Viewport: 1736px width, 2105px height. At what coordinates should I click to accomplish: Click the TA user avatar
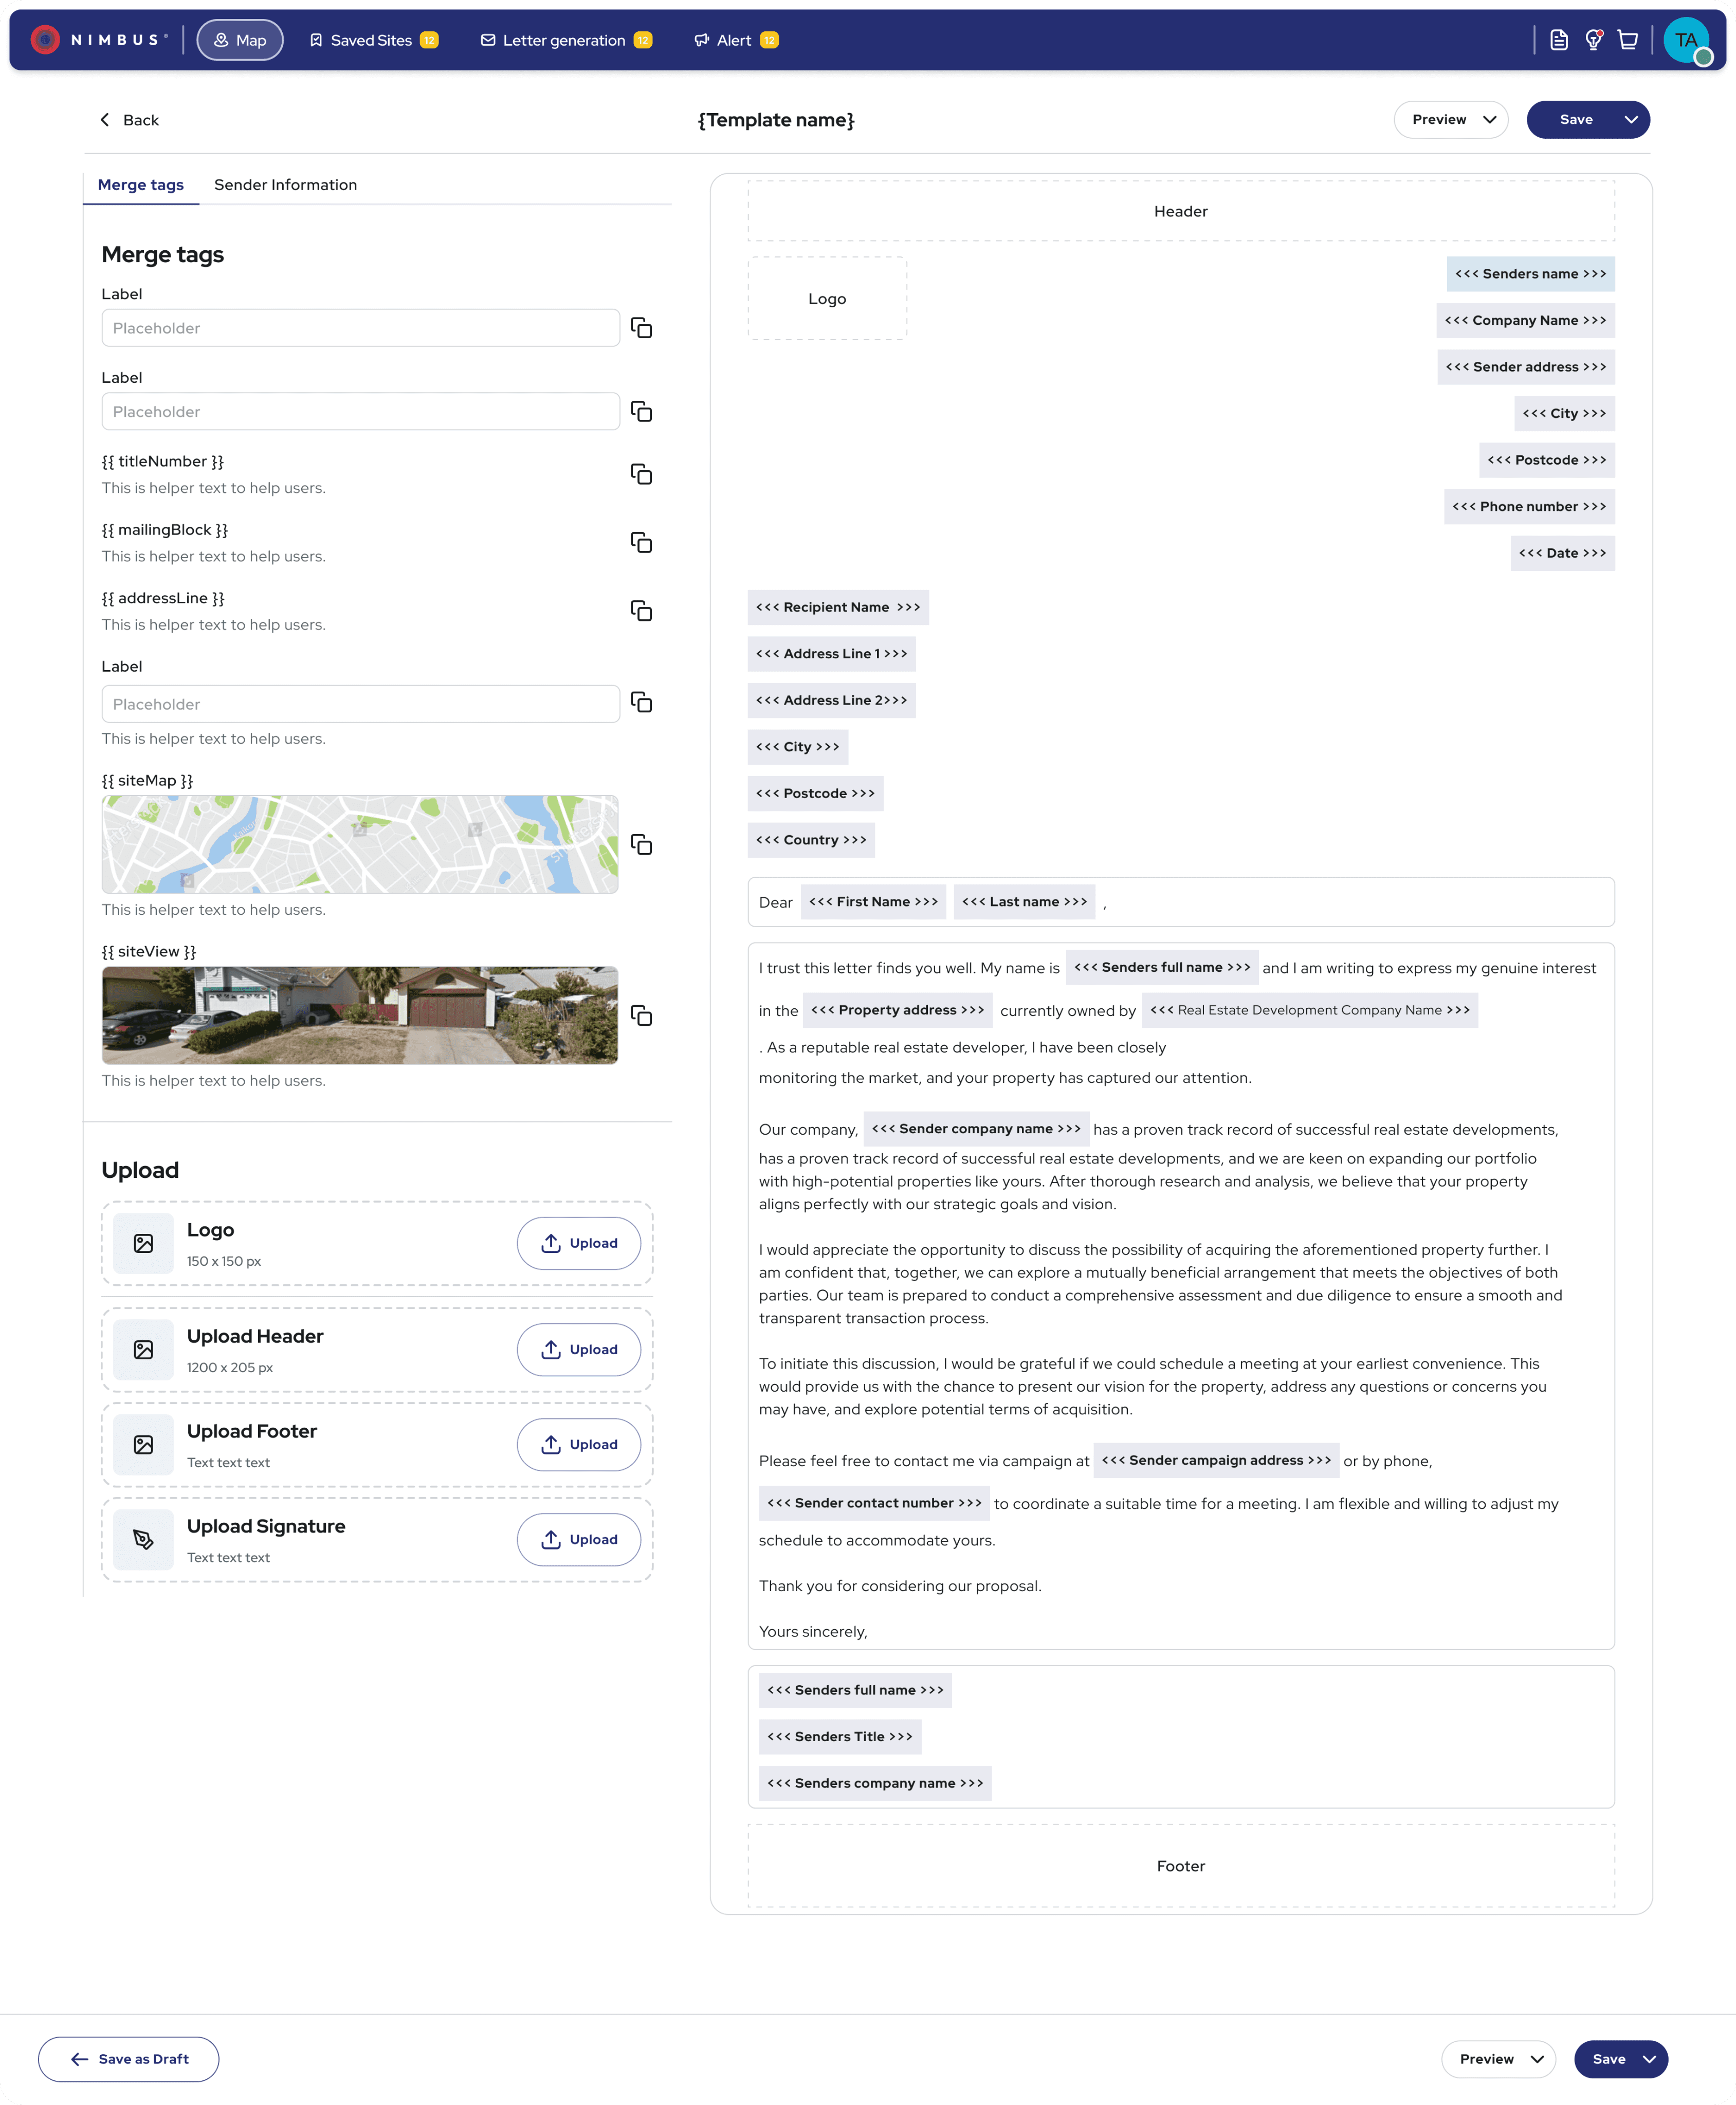pos(1686,40)
